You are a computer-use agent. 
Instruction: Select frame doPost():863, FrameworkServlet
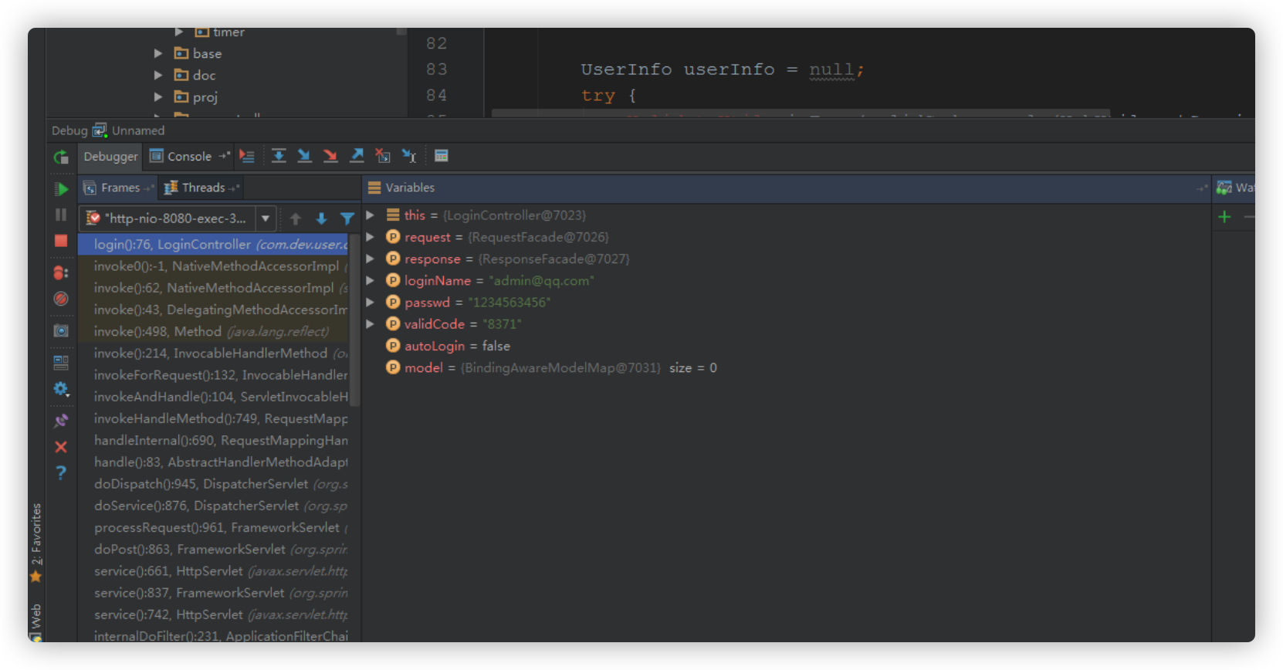coord(213,549)
